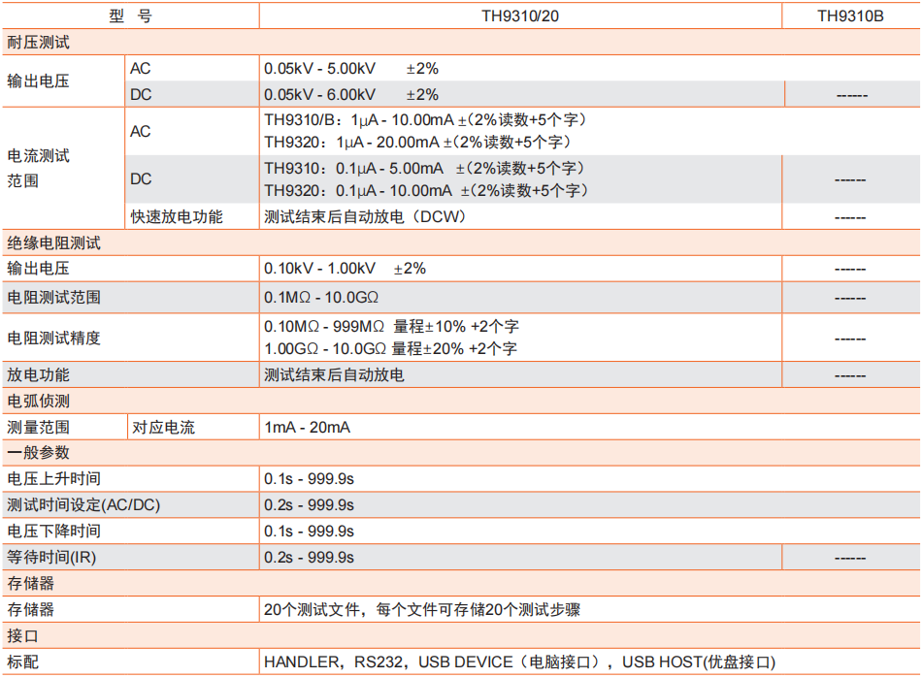Select the 耐压测试 section heading

39,43
